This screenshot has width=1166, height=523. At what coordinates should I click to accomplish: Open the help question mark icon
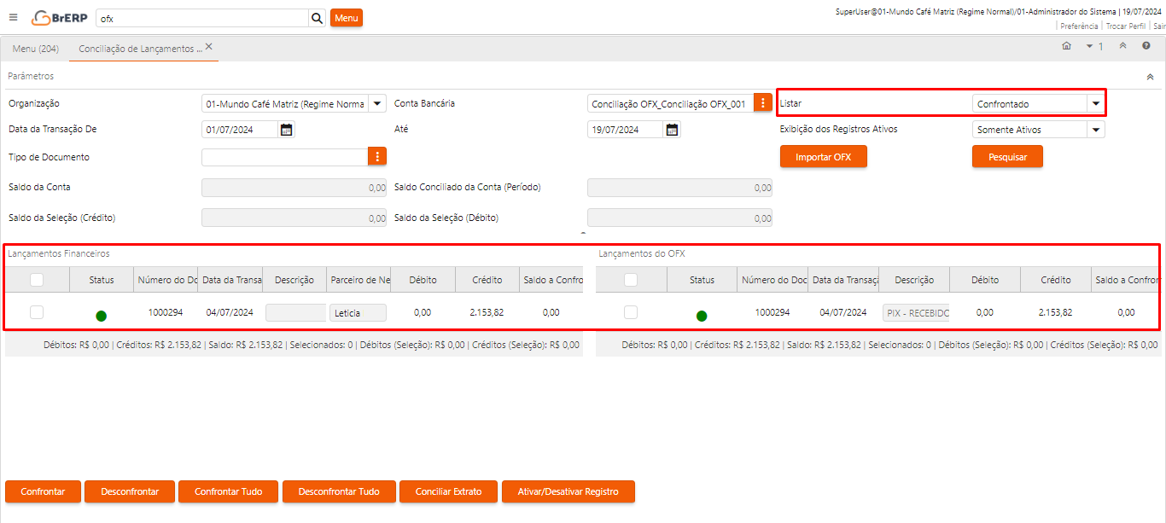(1146, 46)
